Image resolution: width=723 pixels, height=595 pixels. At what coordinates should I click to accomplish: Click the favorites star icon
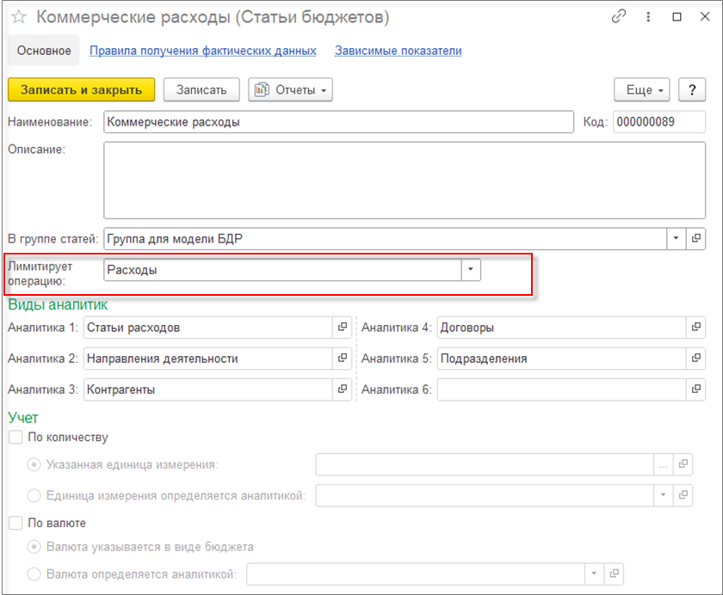pyautogui.click(x=19, y=17)
